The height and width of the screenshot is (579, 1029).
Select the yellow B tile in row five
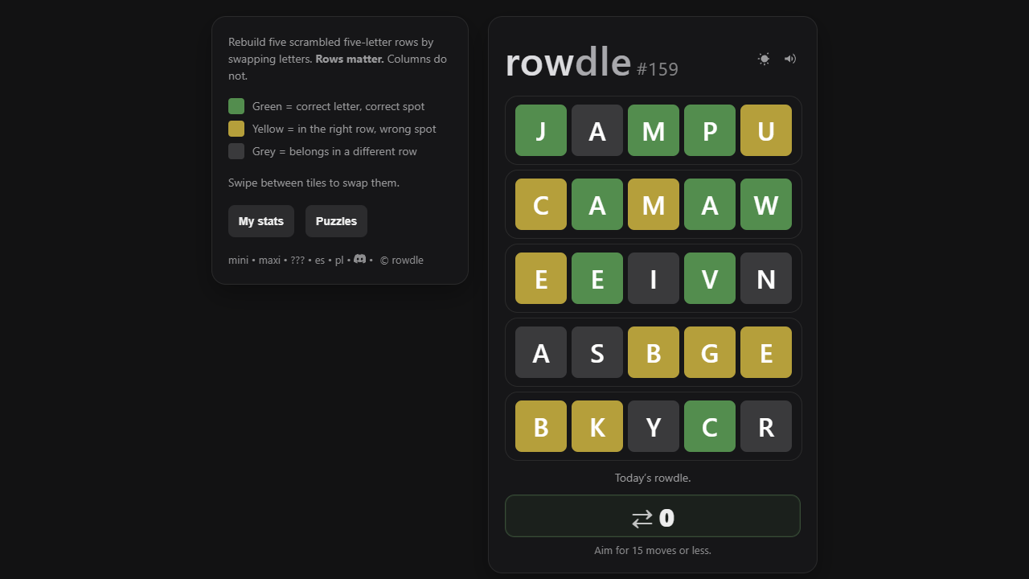click(x=541, y=426)
